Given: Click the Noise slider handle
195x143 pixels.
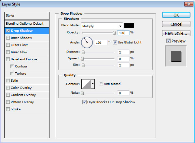Looking at the screenshot, I should pyautogui.click(x=82, y=93).
